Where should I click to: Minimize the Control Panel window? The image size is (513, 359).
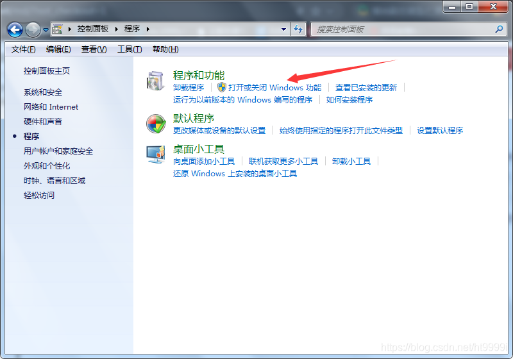(x=452, y=6)
